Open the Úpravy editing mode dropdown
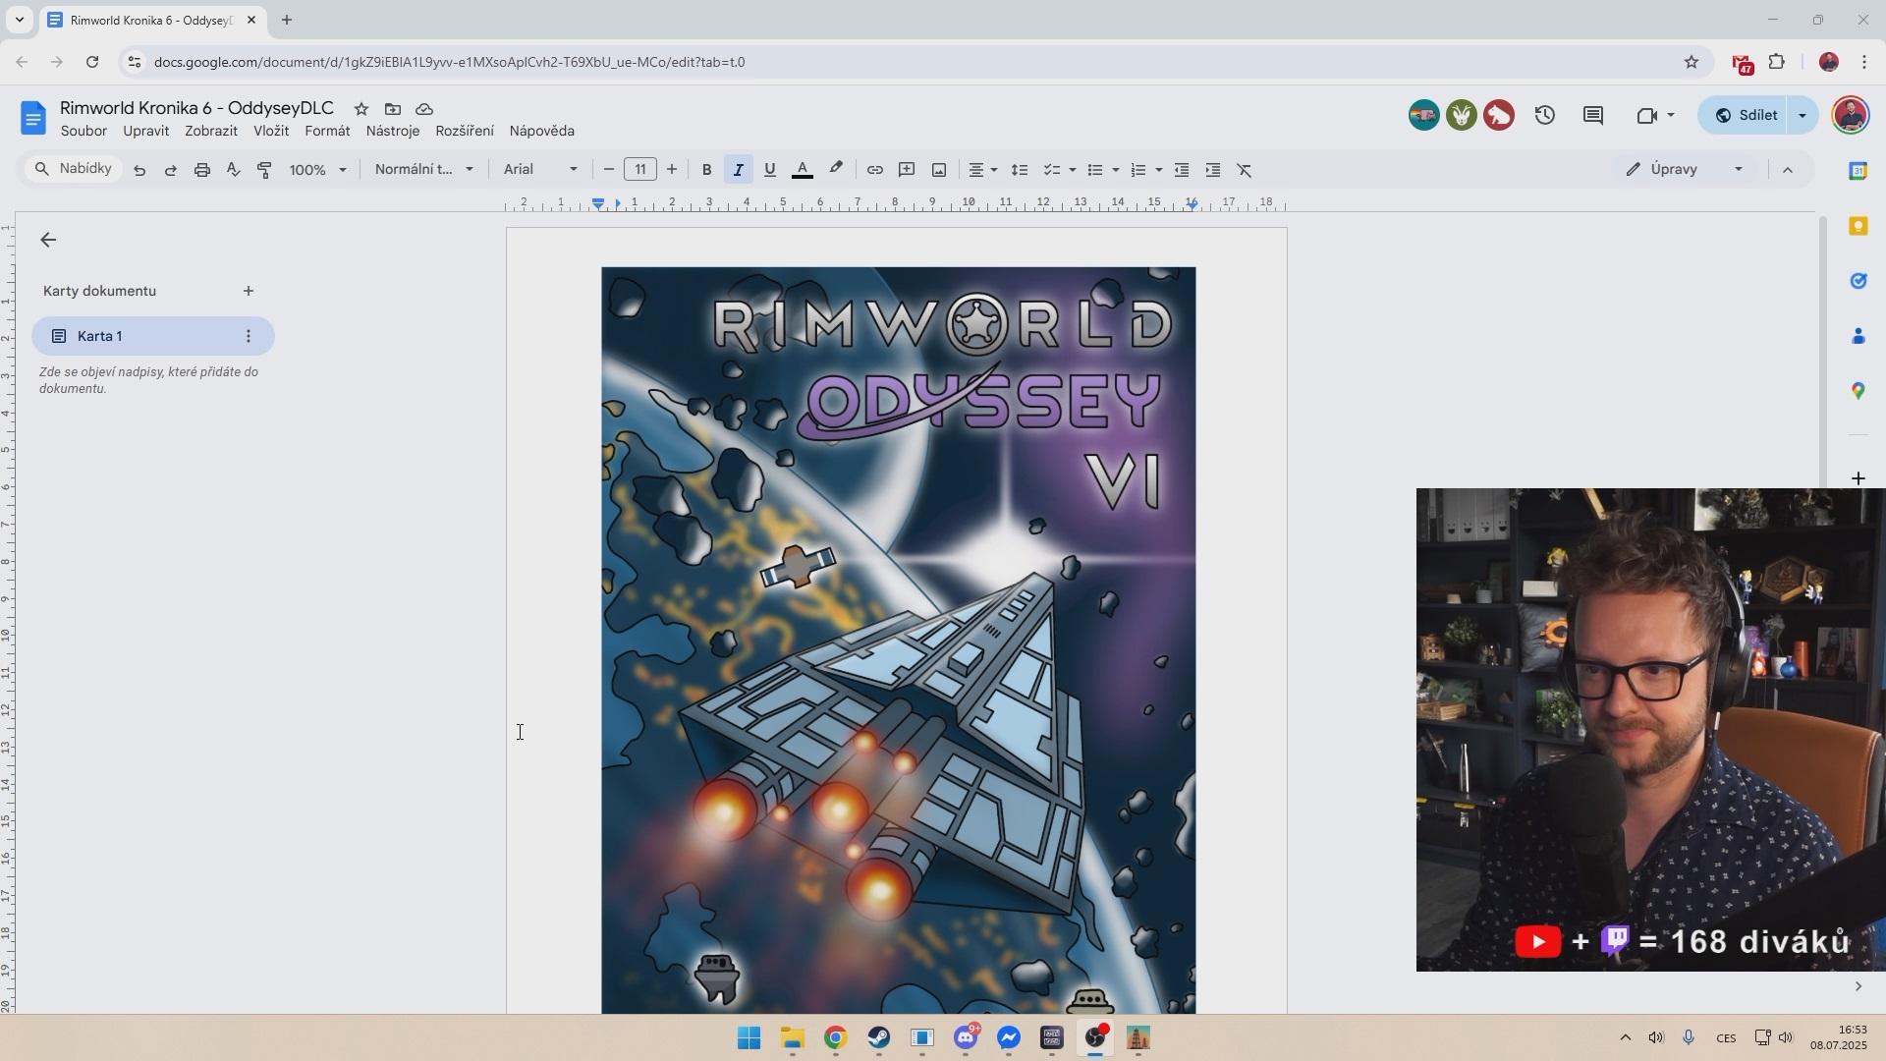Image resolution: width=1886 pixels, height=1061 pixels. pos(1684,170)
